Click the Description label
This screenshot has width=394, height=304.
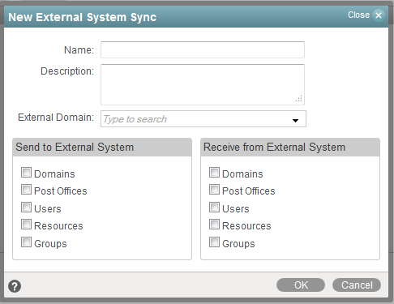pyautogui.click(x=67, y=71)
